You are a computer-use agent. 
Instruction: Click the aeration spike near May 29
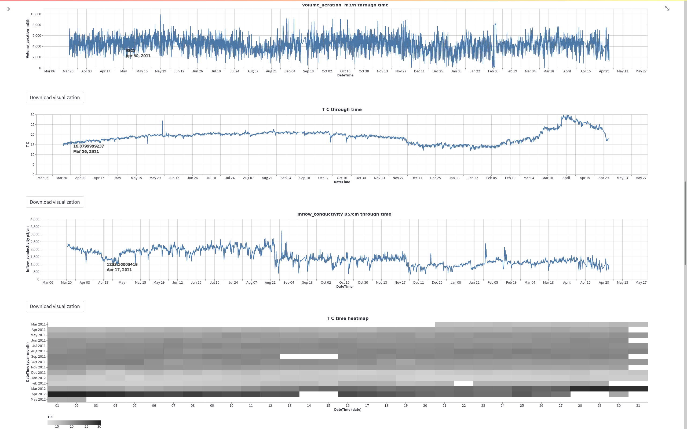(x=161, y=15)
